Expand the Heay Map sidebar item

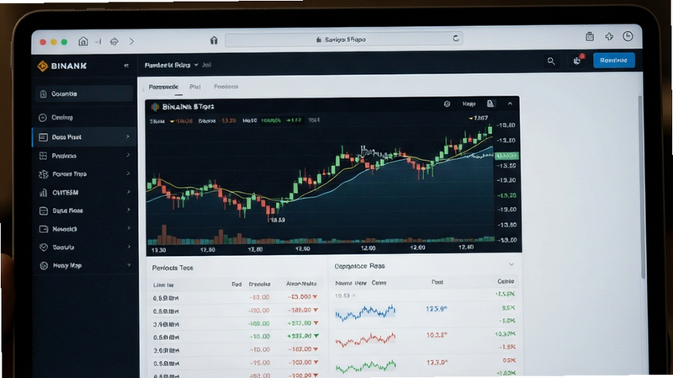point(85,265)
